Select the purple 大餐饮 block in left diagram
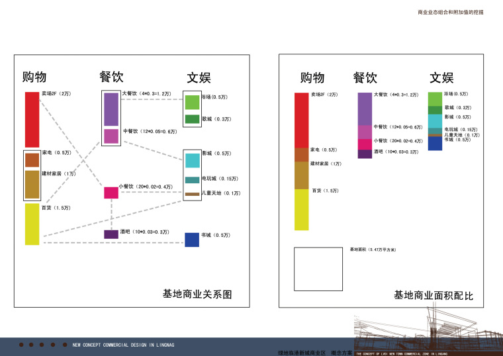The height and width of the screenshot is (356, 503). (111, 109)
